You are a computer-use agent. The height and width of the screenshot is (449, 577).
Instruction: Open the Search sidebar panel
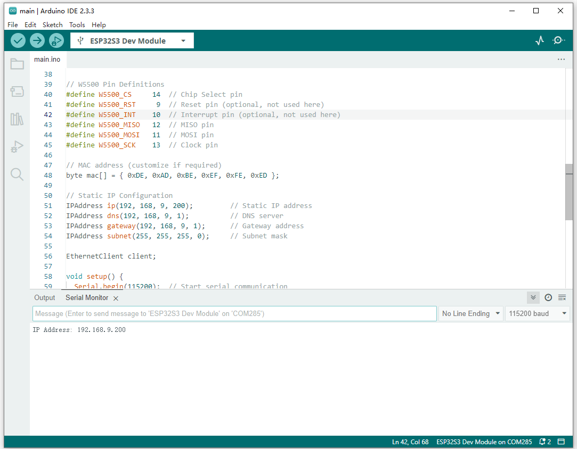17,174
